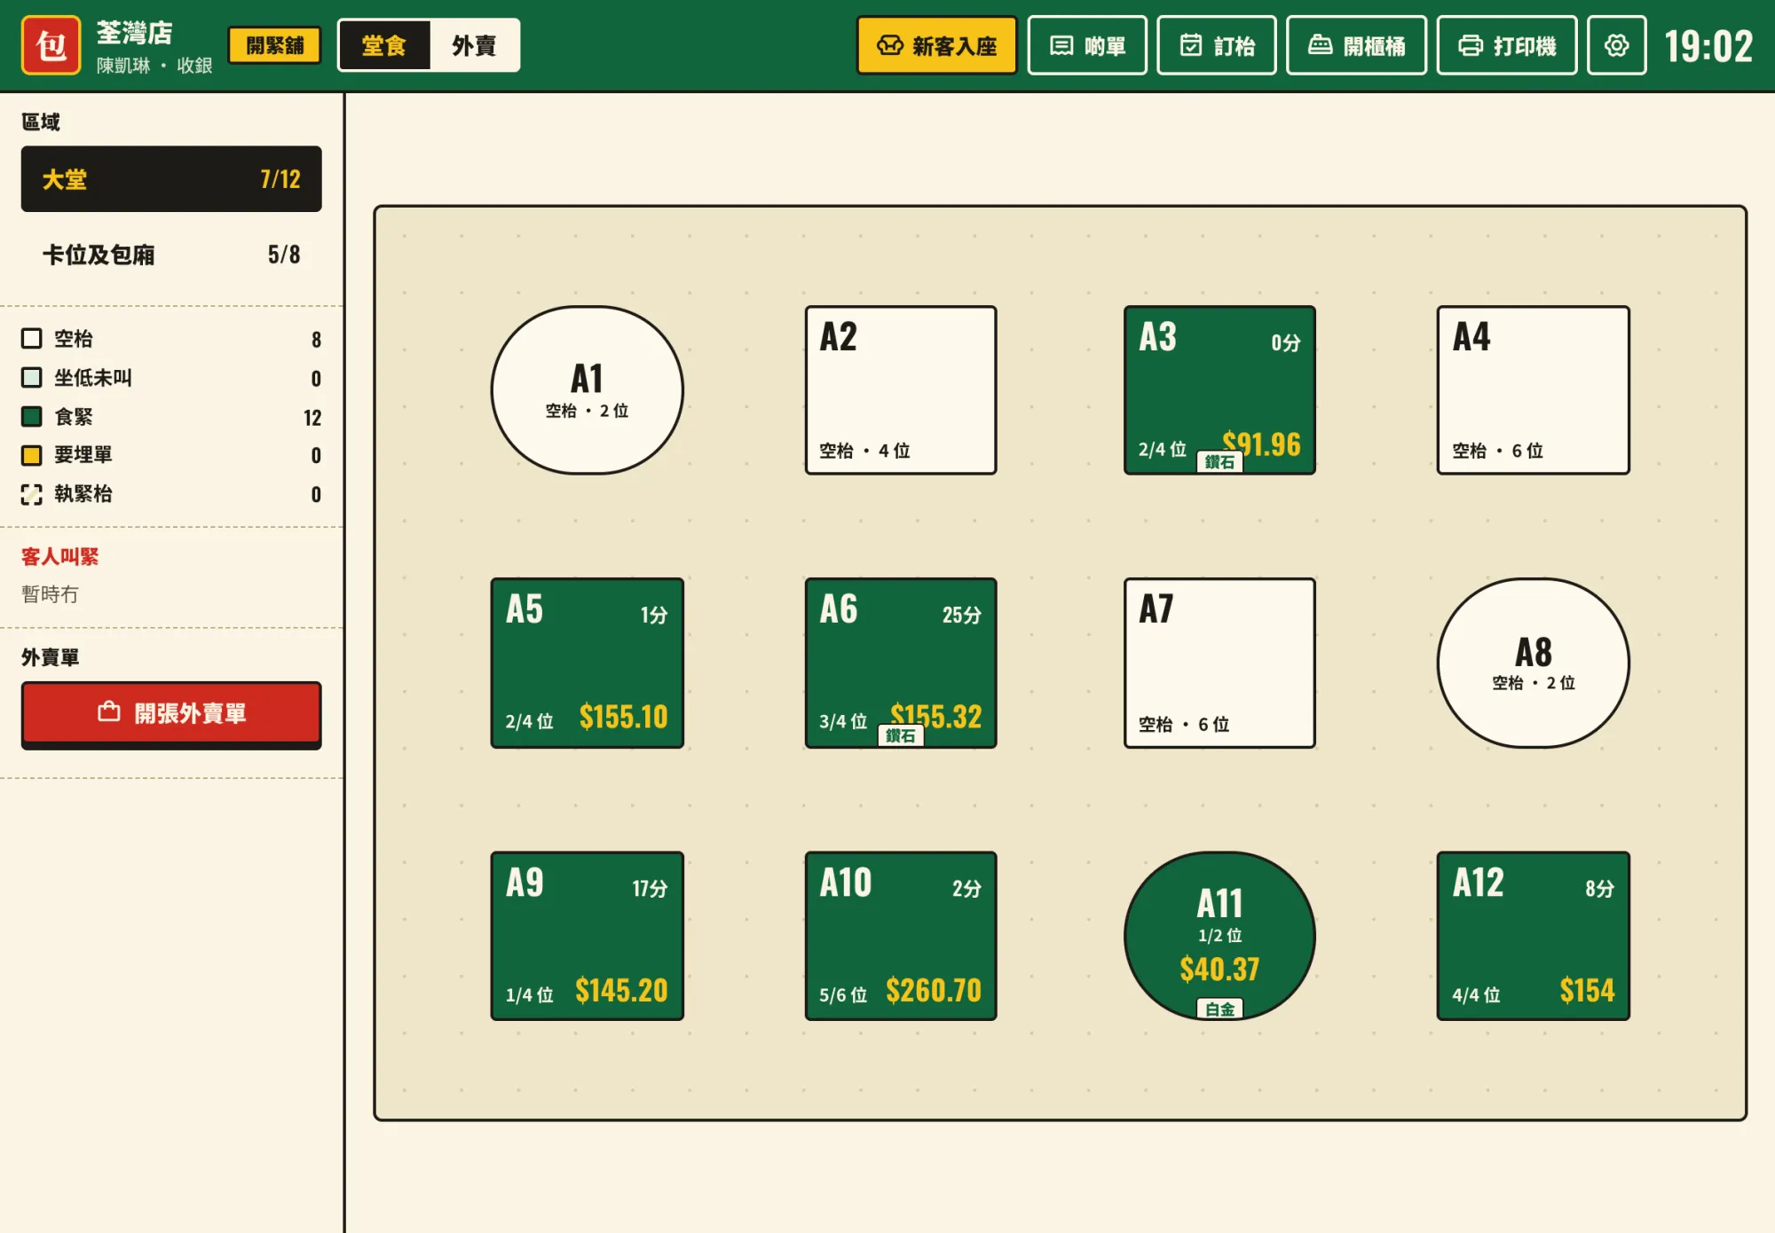Open table A5 with bill $155.10
Screen dimensions: 1775x1233
[x=587, y=663]
